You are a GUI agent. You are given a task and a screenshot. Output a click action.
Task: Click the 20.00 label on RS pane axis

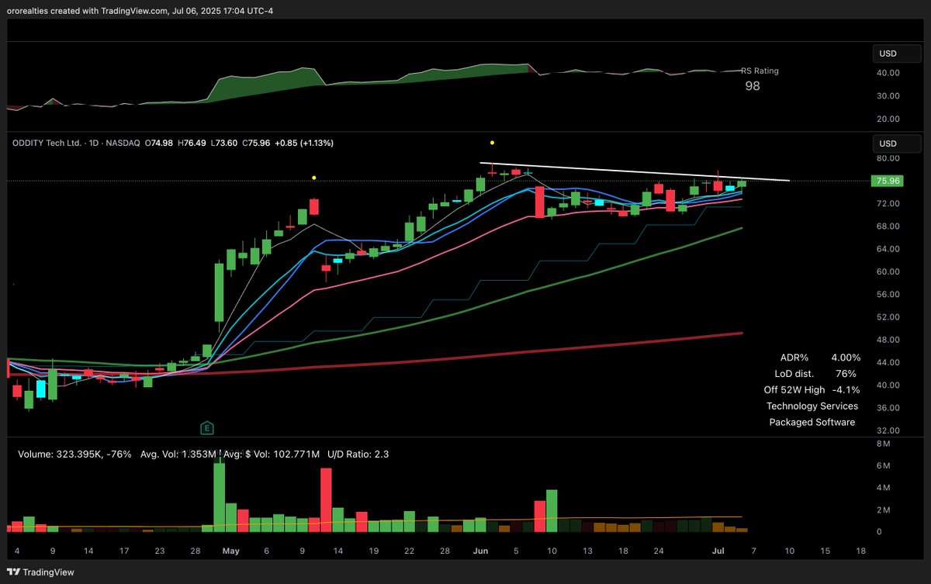click(x=887, y=119)
